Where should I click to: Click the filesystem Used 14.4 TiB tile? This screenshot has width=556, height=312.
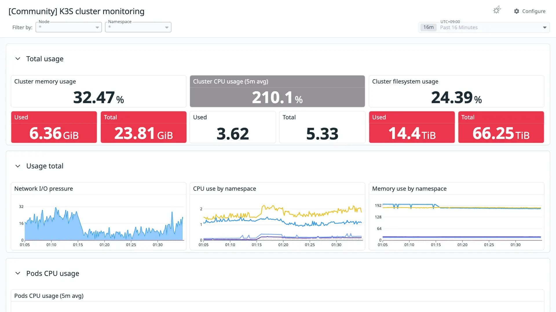412,127
